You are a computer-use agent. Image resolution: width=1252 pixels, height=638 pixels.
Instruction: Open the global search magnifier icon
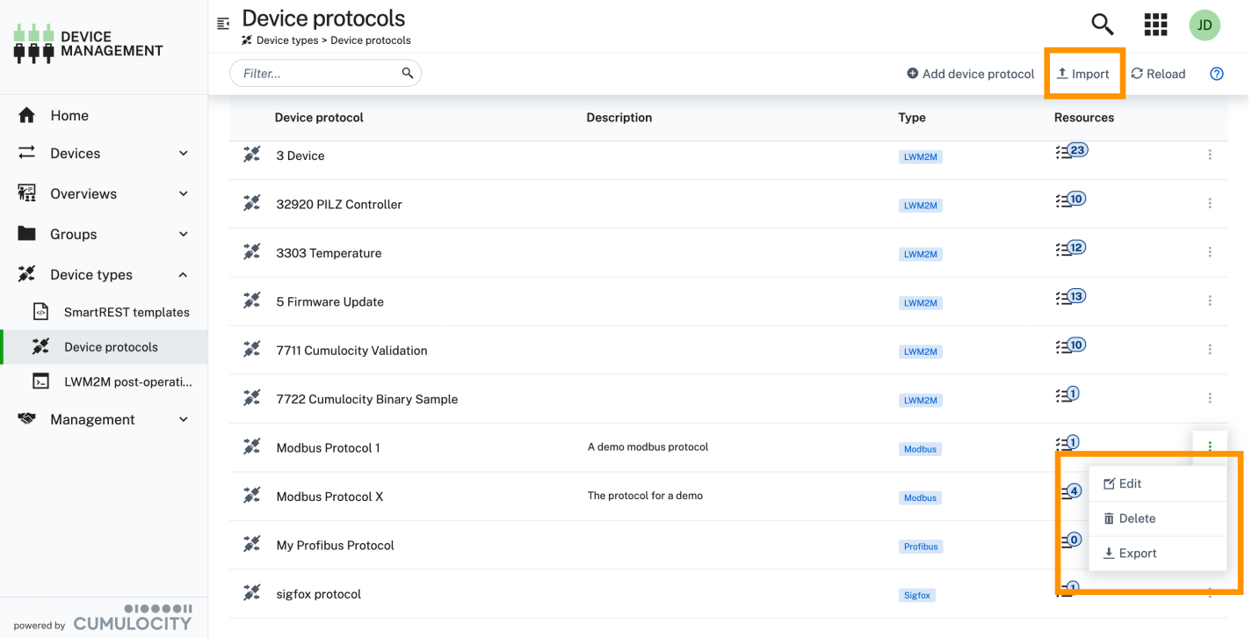click(x=1102, y=25)
